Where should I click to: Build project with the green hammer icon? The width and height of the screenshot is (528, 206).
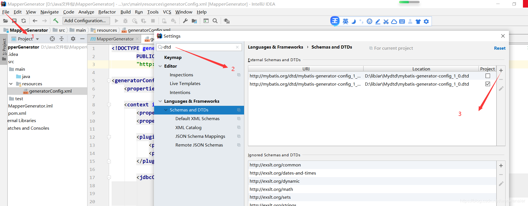coord(56,20)
